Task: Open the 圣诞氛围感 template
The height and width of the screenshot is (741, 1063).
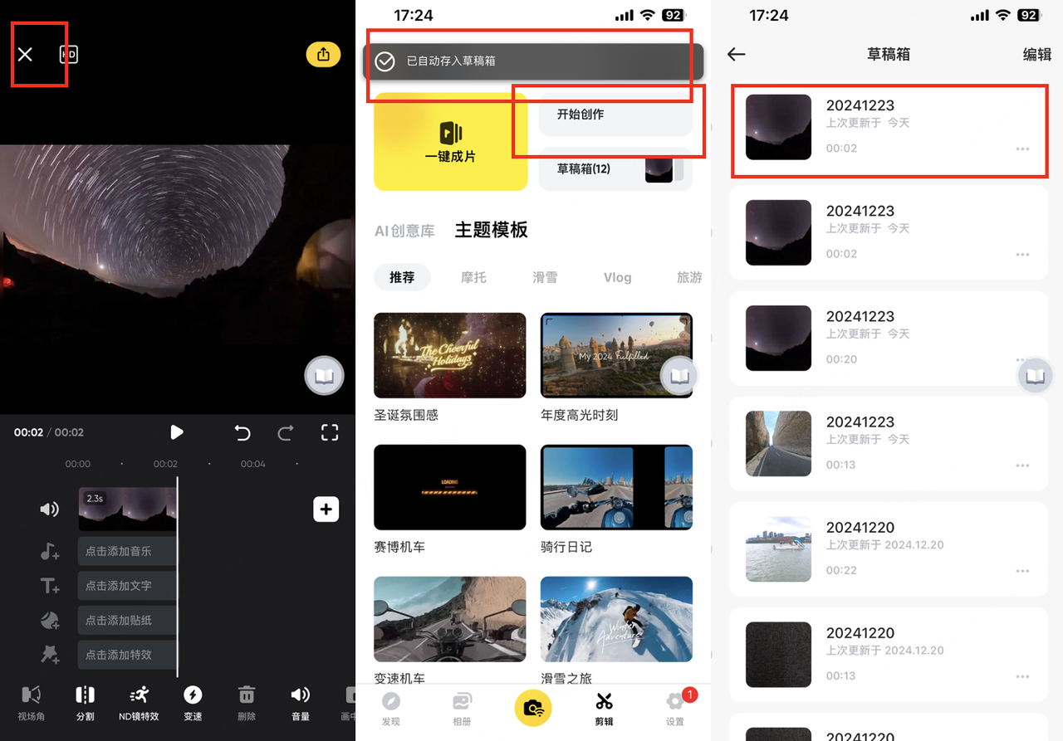Action: point(450,355)
